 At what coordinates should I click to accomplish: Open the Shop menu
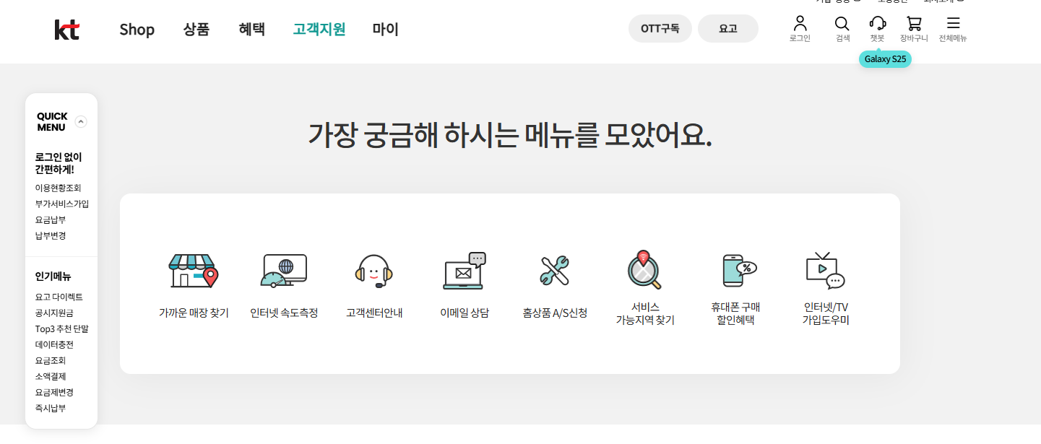click(137, 30)
